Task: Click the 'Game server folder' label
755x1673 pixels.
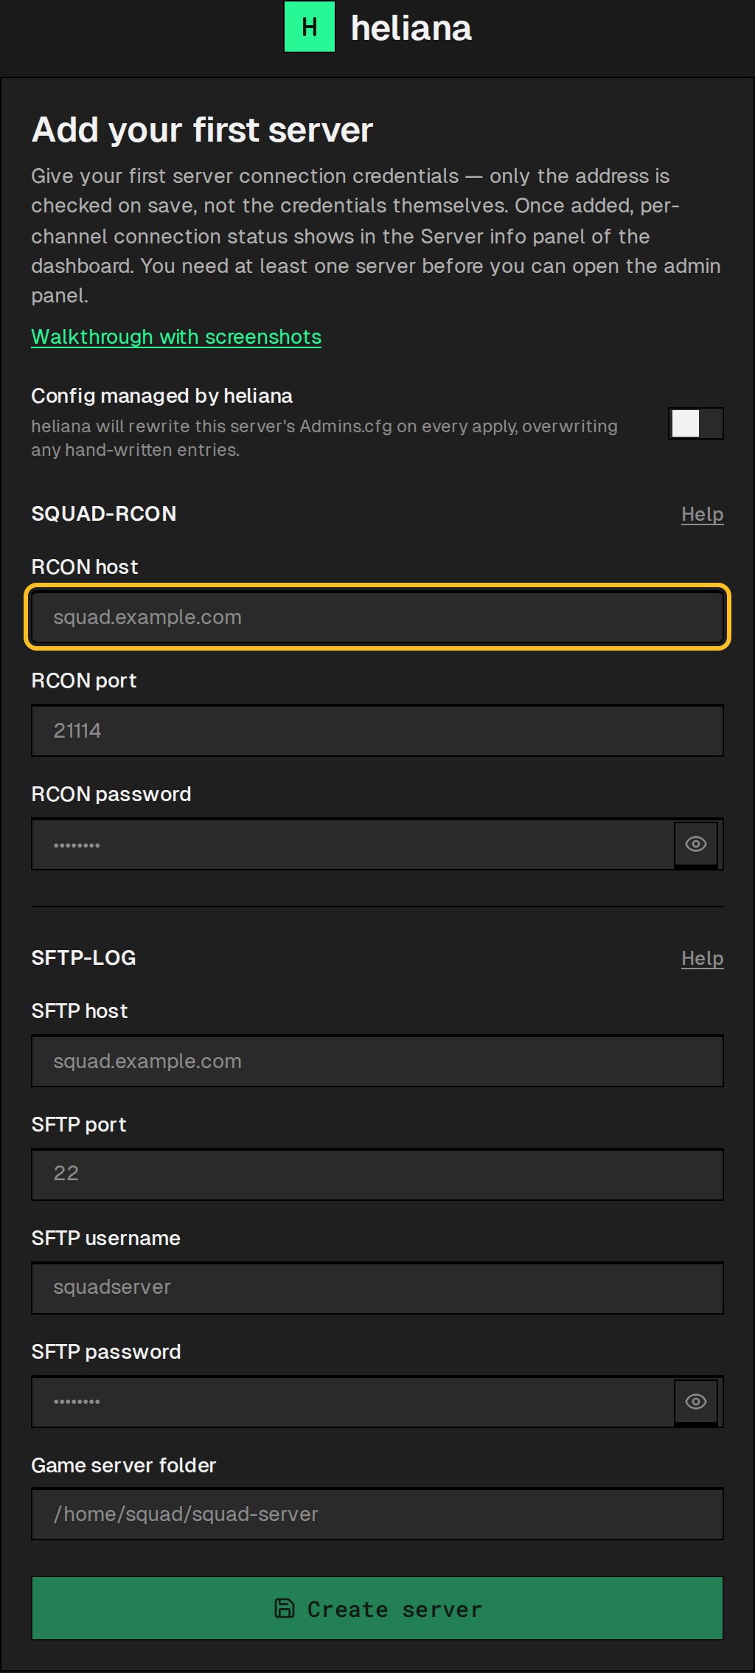Action: [x=123, y=1465]
